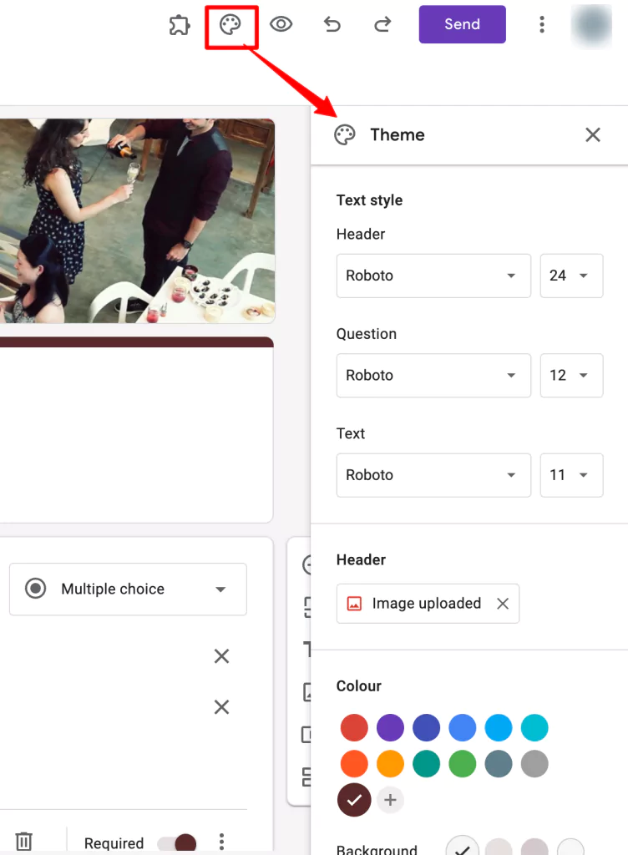Screen dimensions: 628x855
Task: Select the red theme colour
Action: [354, 728]
